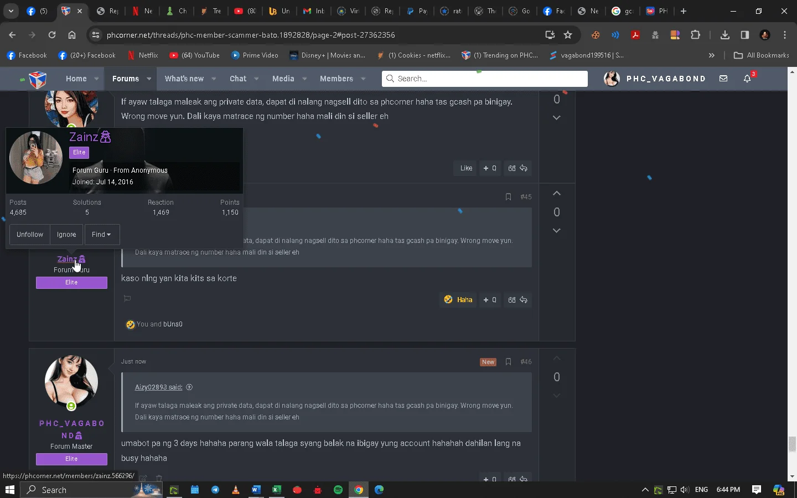The width and height of the screenshot is (797, 498).
Task: Go to What's new
Action: tap(184, 79)
